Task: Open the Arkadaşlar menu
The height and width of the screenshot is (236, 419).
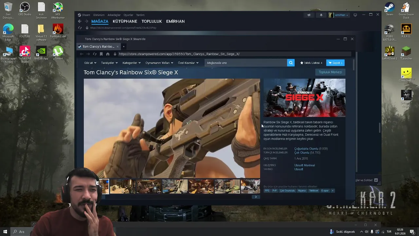Action: [114, 15]
